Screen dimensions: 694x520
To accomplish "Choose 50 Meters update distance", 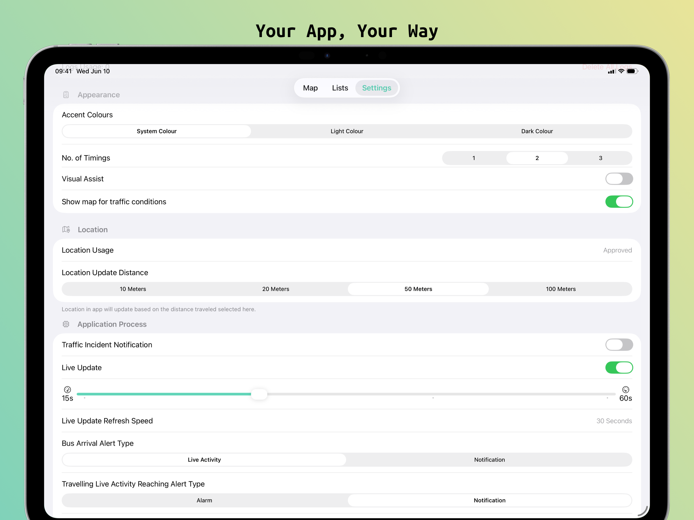I will pos(418,289).
